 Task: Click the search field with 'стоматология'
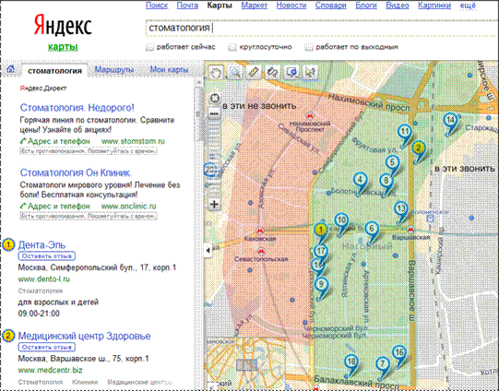[x=321, y=28]
